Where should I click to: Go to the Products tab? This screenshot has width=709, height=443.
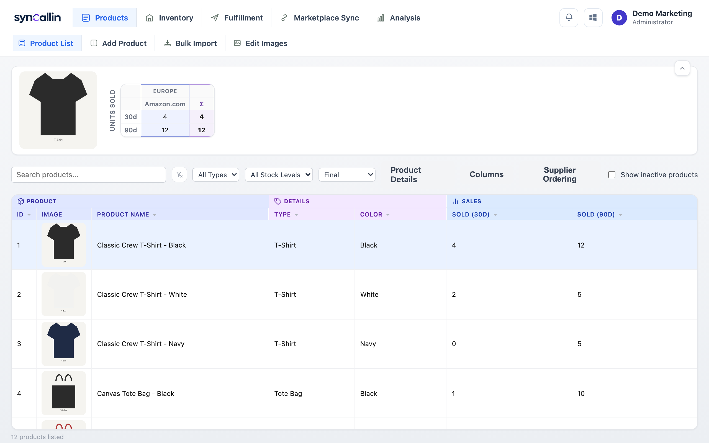click(105, 17)
